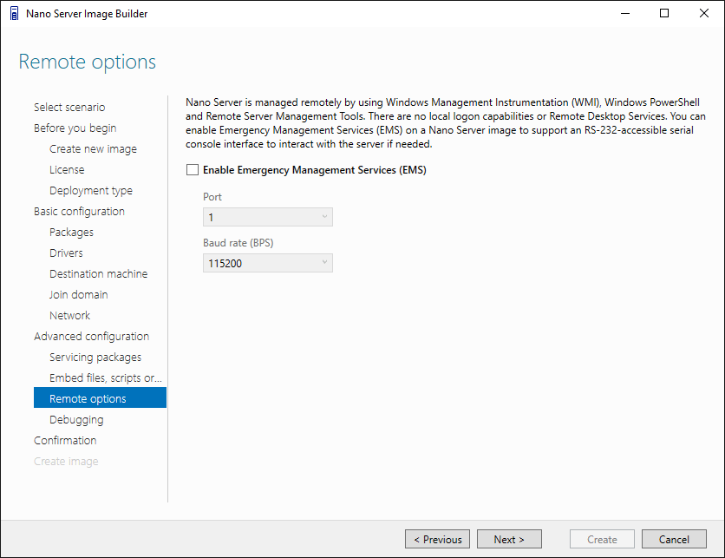Click the Port label
Screen dimensions: 725x558
tap(212, 197)
